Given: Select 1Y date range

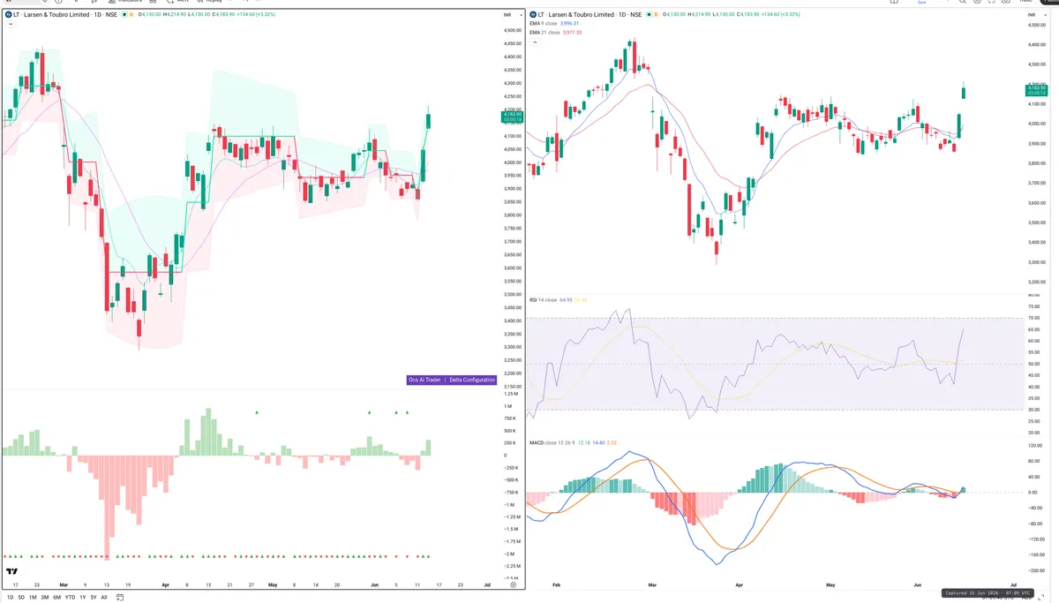Looking at the screenshot, I should tap(82, 598).
